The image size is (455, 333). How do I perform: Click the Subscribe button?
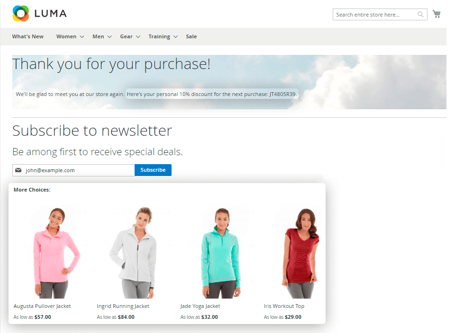click(x=153, y=170)
